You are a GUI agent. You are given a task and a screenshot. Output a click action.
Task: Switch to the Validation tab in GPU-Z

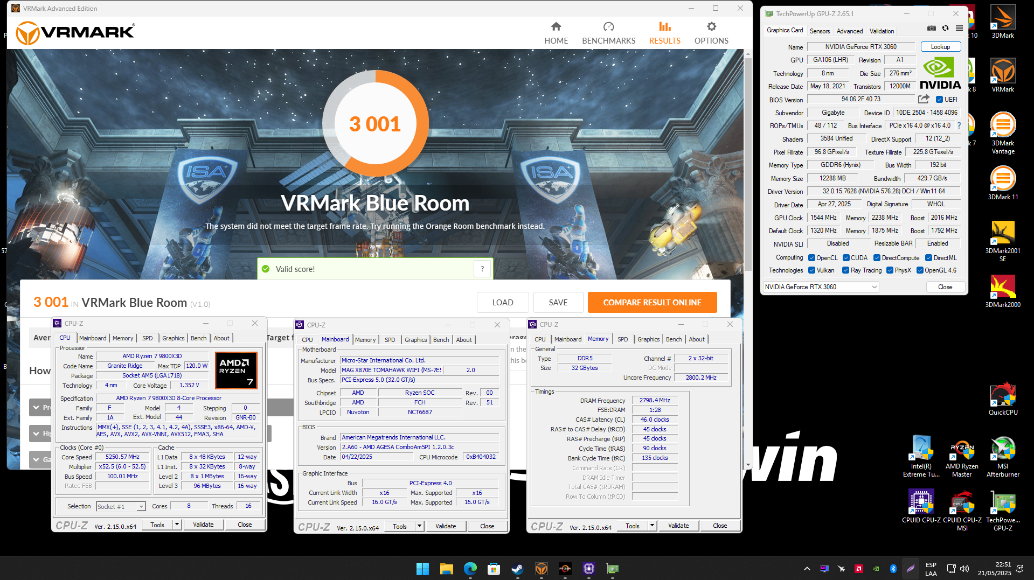click(882, 31)
